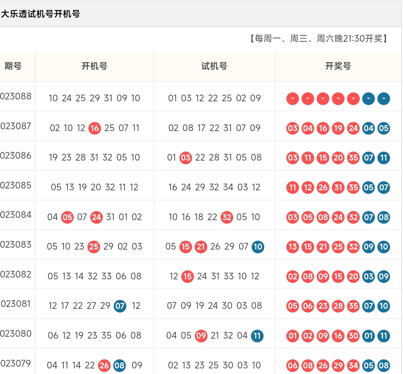Click the 大乐透试机号开机号 title

pyautogui.click(x=41, y=14)
